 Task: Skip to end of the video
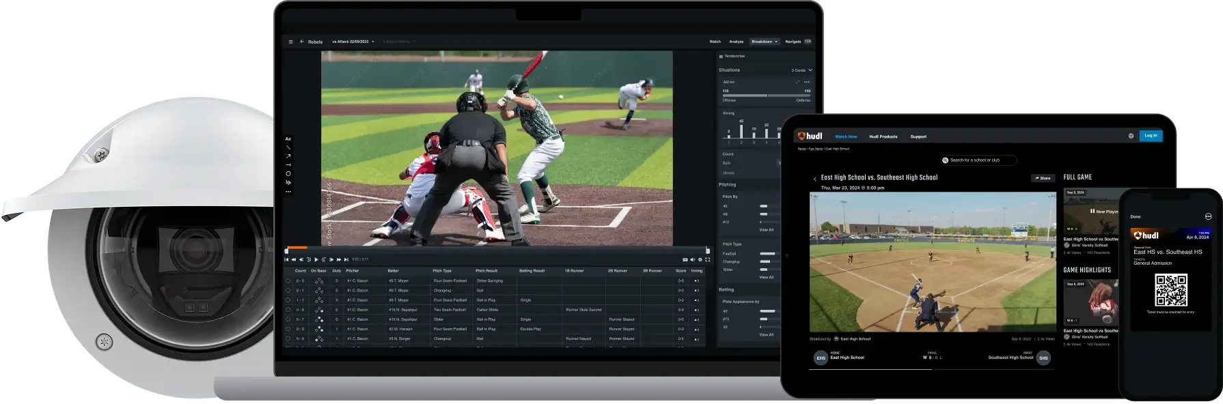[x=346, y=259]
